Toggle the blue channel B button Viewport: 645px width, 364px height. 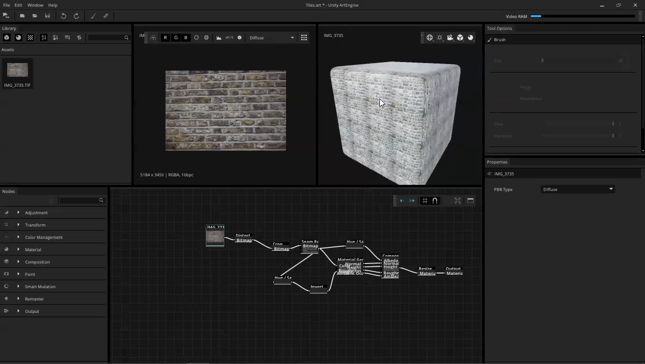point(185,37)
